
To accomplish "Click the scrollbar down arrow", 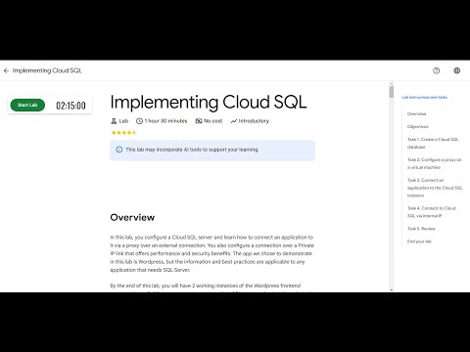I will tap(392, 289).
